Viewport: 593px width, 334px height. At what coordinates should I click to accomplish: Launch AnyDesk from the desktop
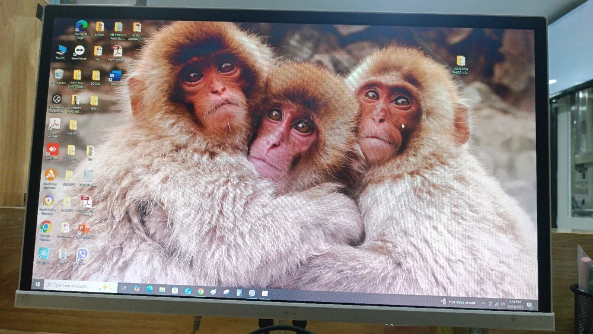tap(52, 149)
